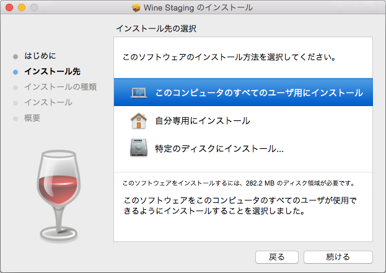Click the instruction text このソフトウェアのインストール方法を選択してください
The height and width of the screenshot is (273, 386).
[x=229, y=57]
